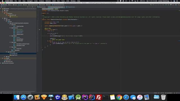The width and height of the screenshot is (180, 101).
Task: Click the TODO Run game task comment
Action: pos(57,40)
